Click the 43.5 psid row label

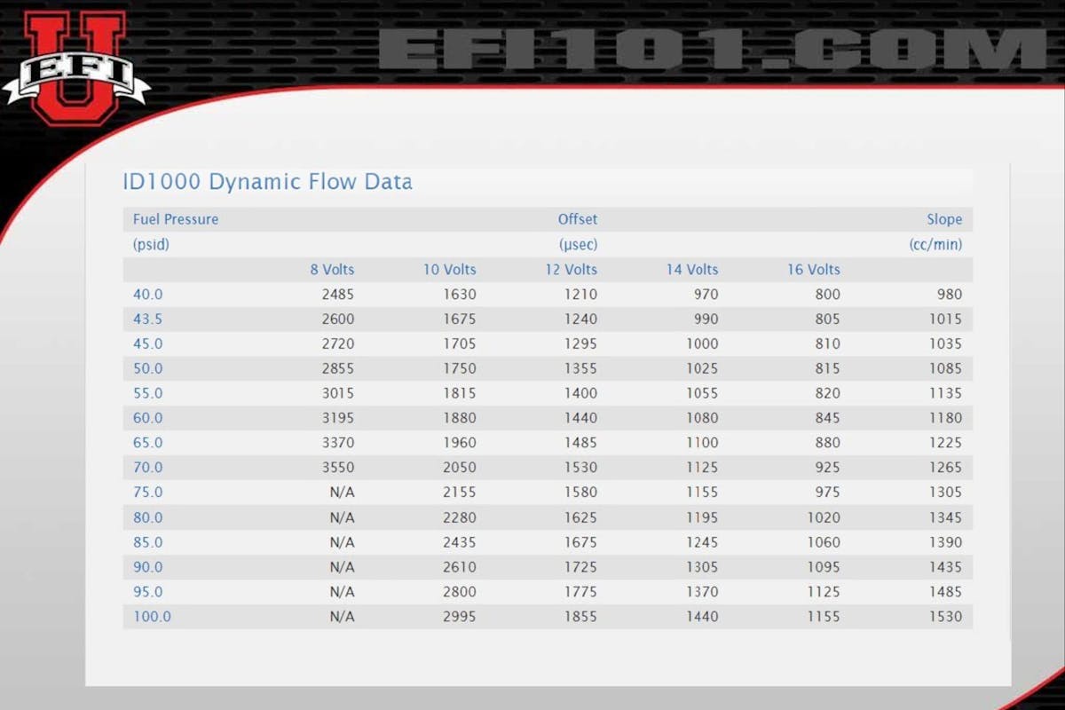[148, 319]
